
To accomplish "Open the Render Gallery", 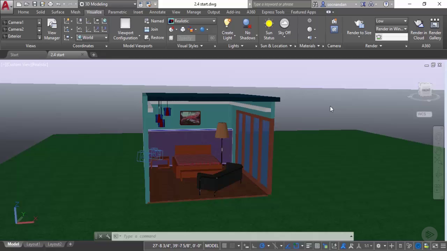I will pos(435,29).
